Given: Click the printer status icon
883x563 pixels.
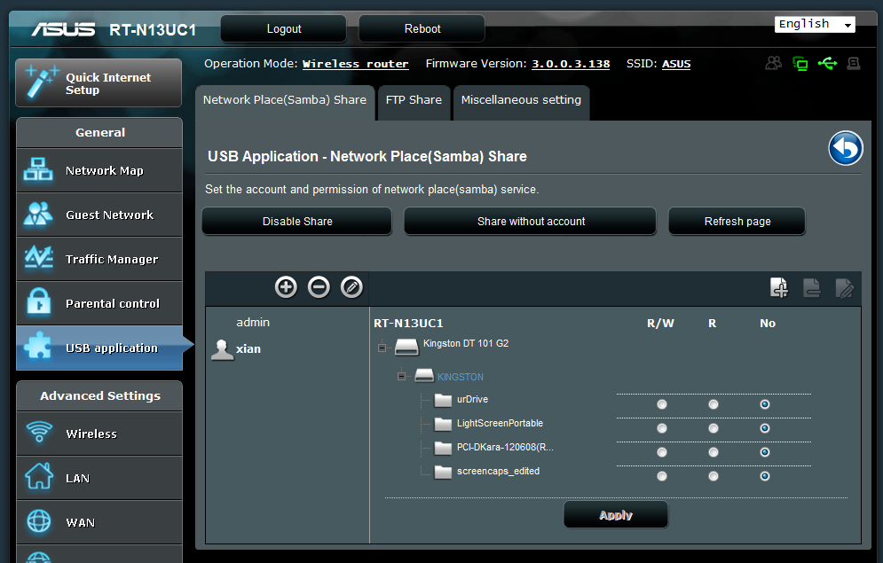Looking at the screenshot, I should pyautogui.click(x=854, y=63).
